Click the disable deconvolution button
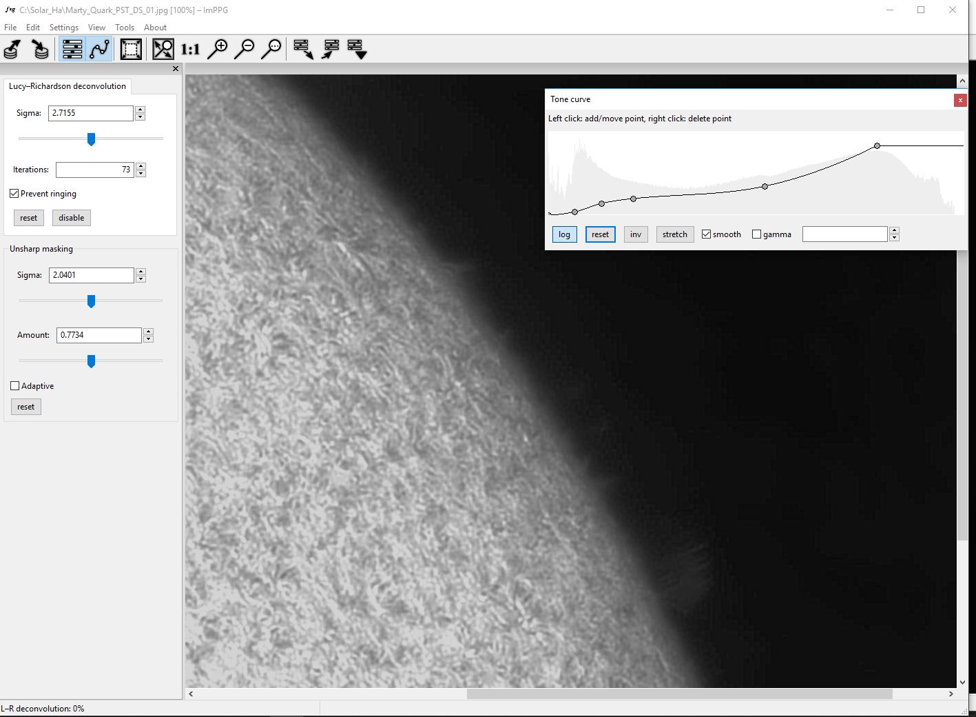Image resolution: width=976 pixels, height=717 pixels. [x=72, y=218]
